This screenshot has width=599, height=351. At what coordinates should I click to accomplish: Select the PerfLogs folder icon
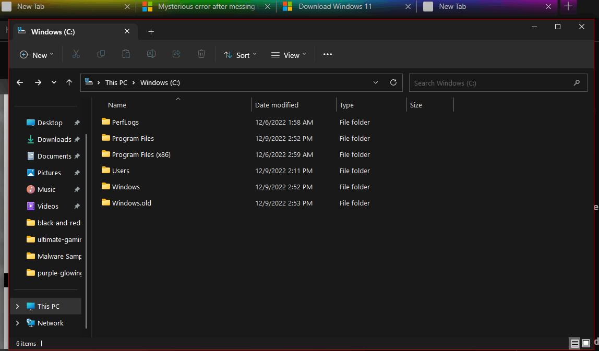point(106,122)
